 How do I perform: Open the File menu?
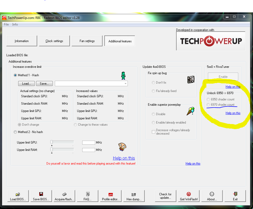[x=6, y=24]
